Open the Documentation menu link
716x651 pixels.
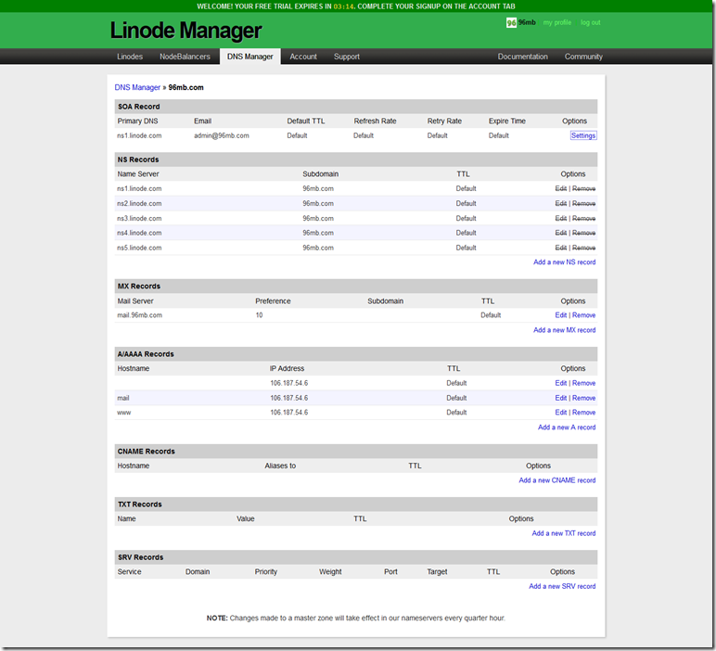pyautogui.click(x=522, y=57)
